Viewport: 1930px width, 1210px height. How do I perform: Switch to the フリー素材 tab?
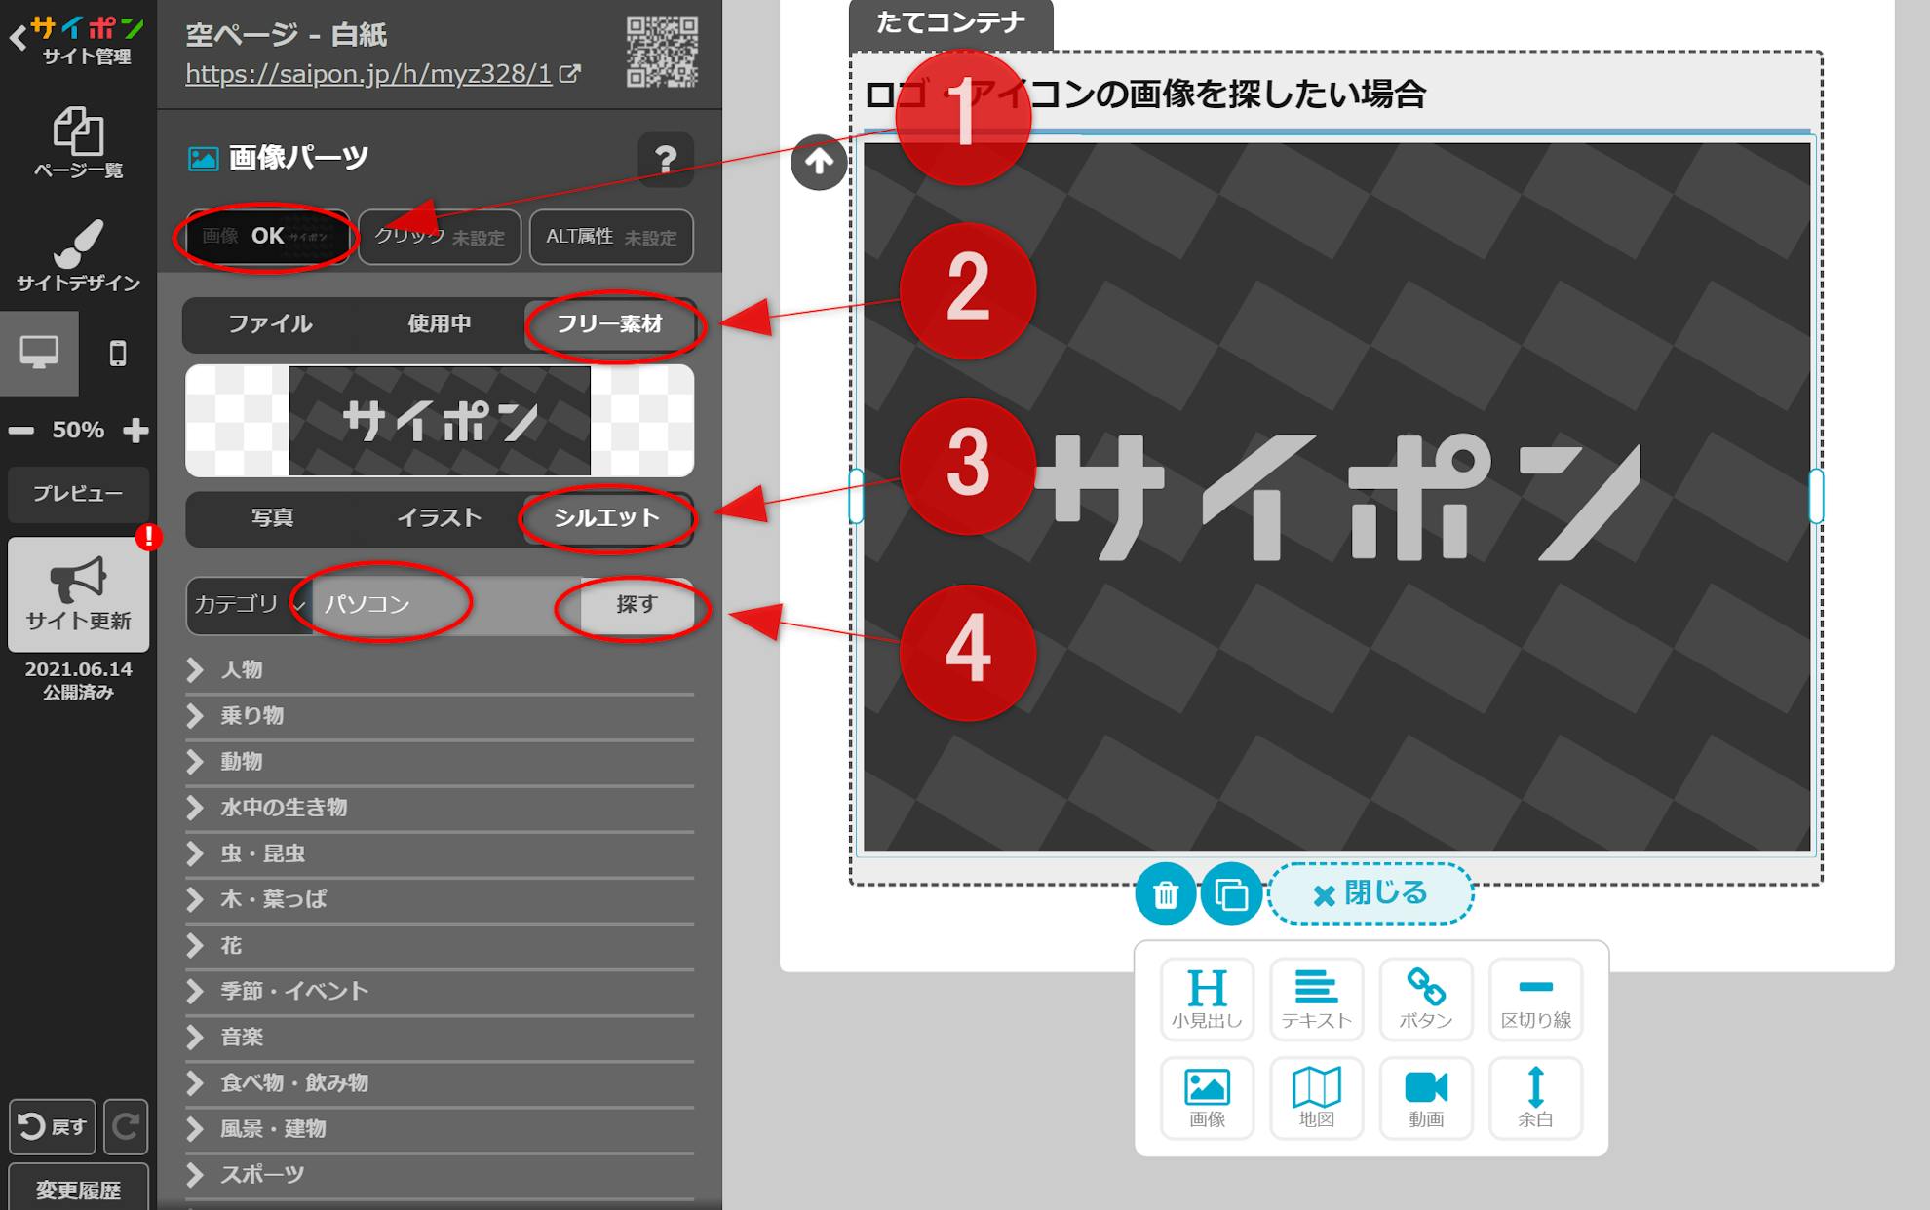(609, 323)
